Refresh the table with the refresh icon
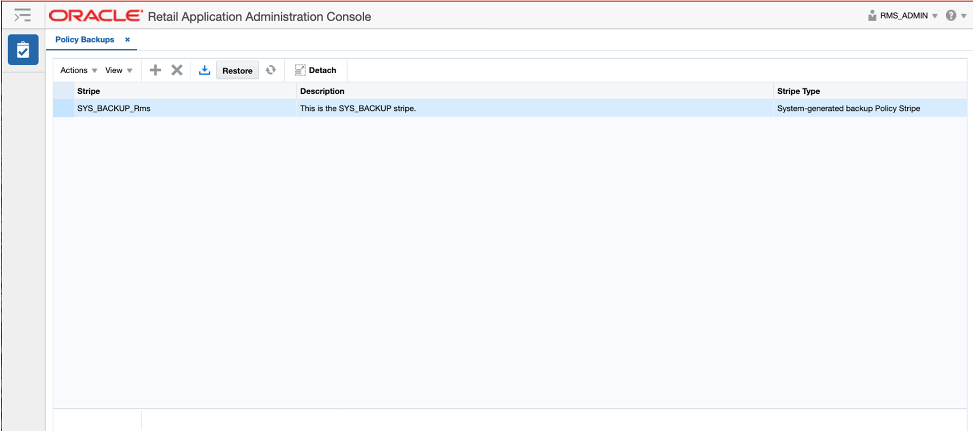973x431 pixels. (271, 70)
